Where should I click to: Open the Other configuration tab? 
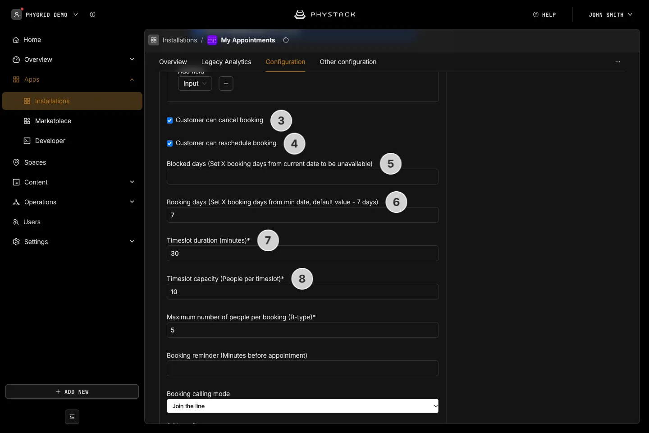point(348,62)
